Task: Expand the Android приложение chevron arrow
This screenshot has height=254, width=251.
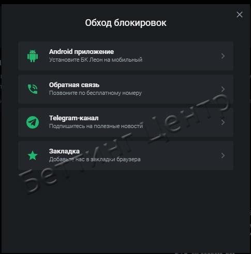Action: coord(223,56)
